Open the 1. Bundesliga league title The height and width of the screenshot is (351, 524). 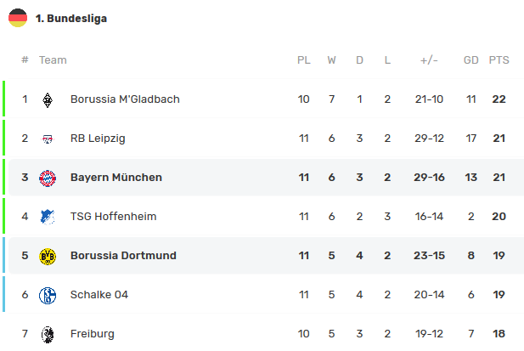coord(71,18)
